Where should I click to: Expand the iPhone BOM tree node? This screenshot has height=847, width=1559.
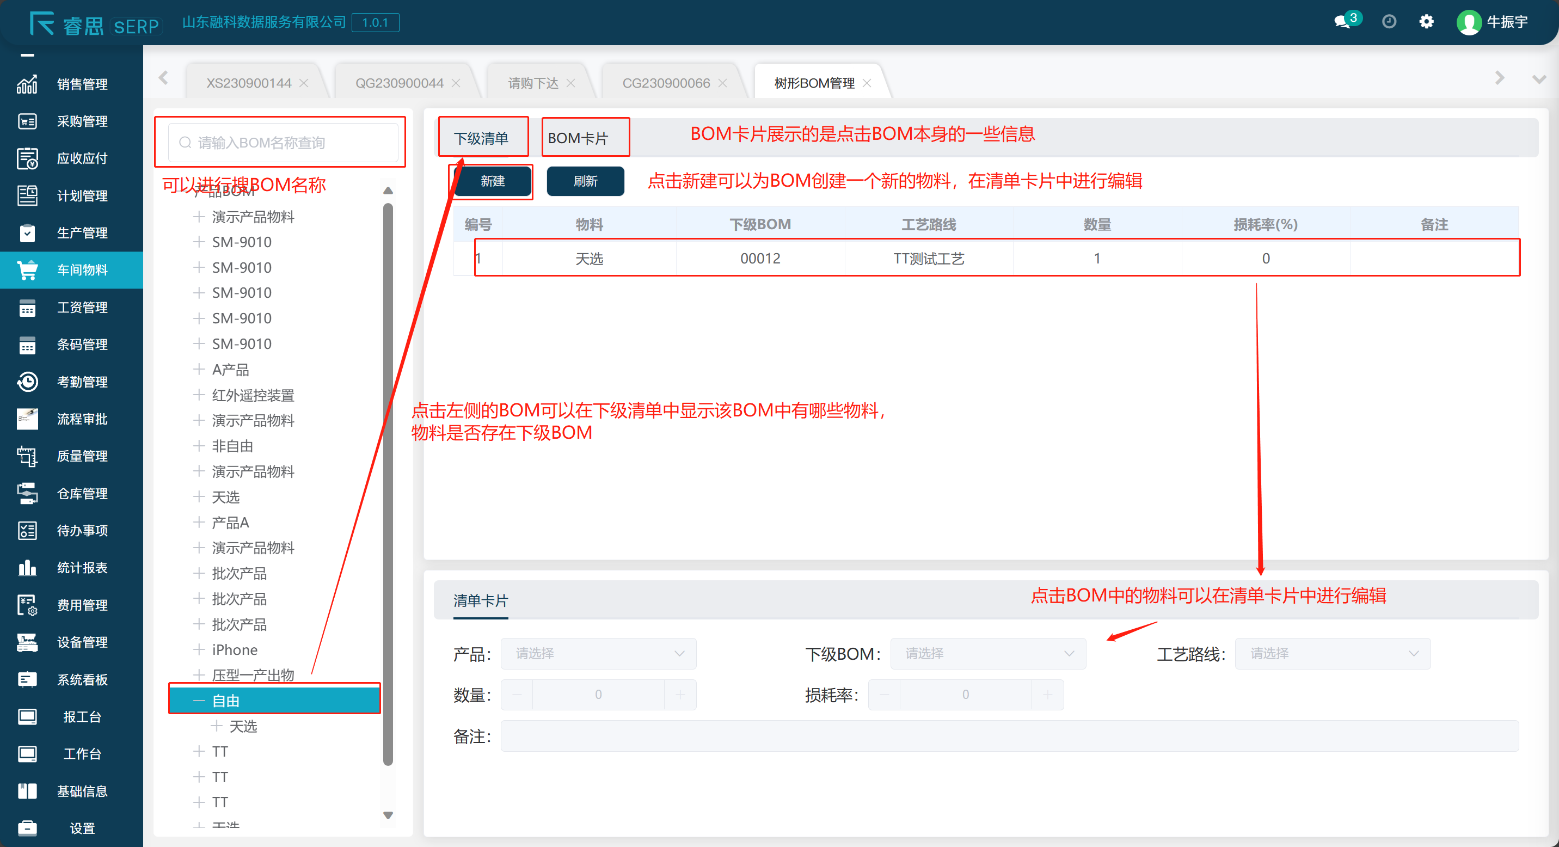click(199, 650)
